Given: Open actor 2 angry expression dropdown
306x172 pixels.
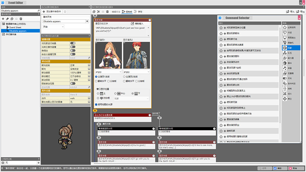Looking at the screenshot, I should pyautogui.click(x=136, y=71).
